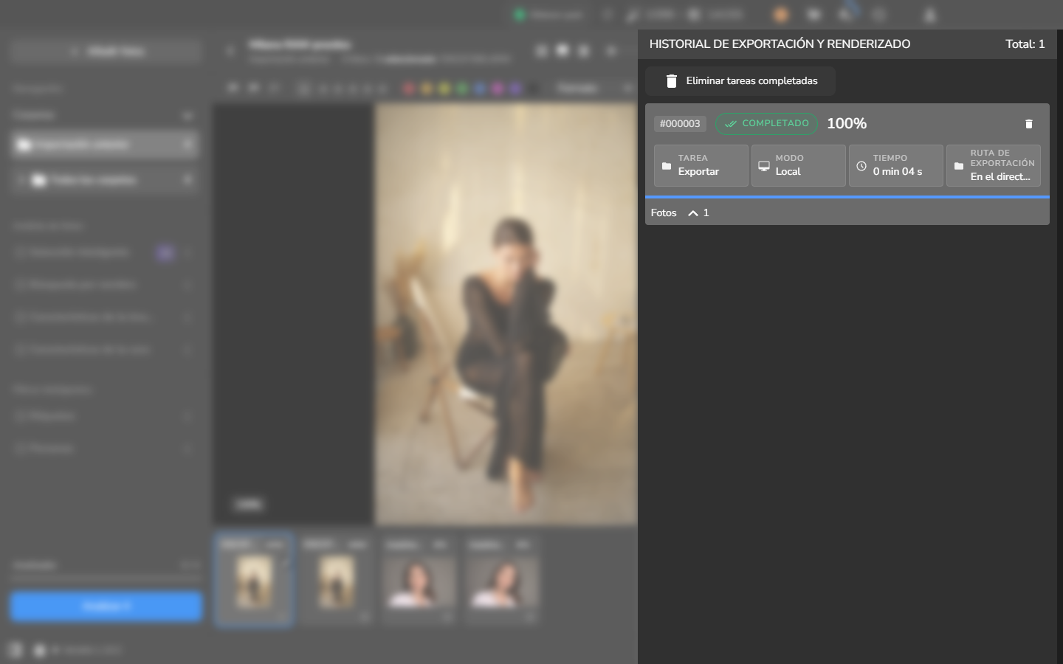
Task: Click the "Fotos" label
Action: pos(664,213)
